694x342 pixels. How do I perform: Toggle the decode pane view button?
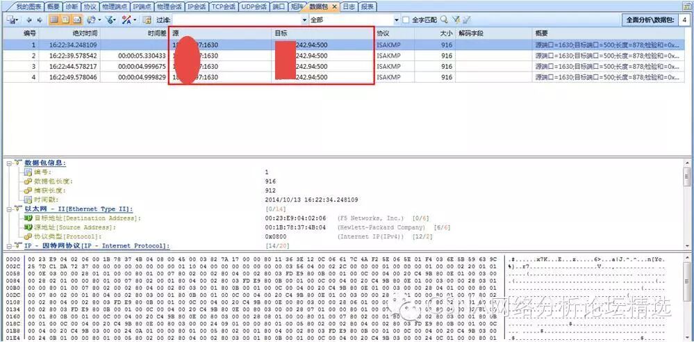click(65, 20)
